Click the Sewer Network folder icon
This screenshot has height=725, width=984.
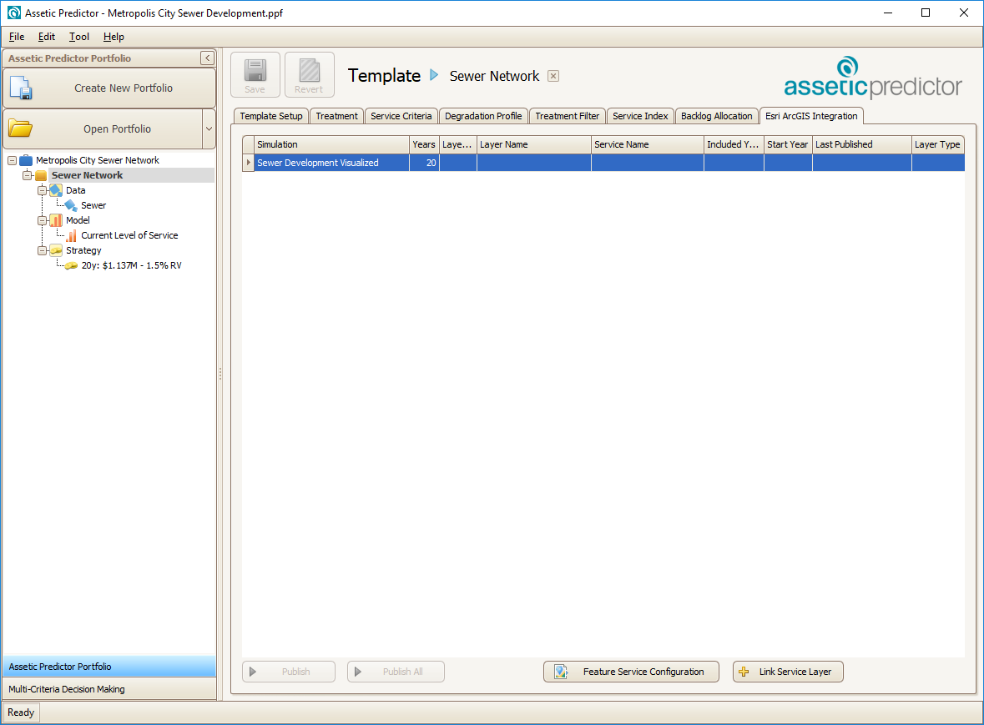point(41,175)
